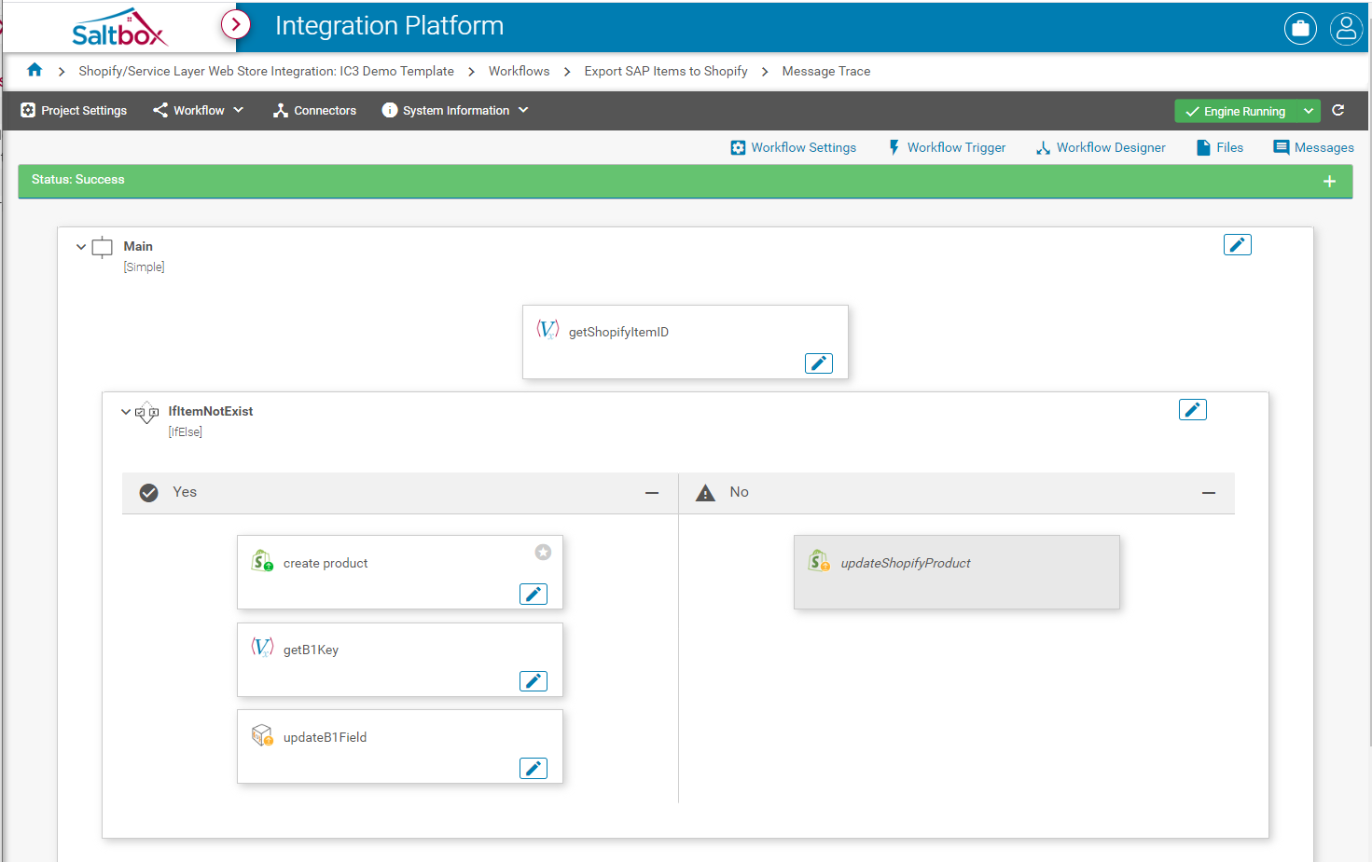Open the Messages link
Viewport: 1372px width, 862px height.
click(1313, 147)
